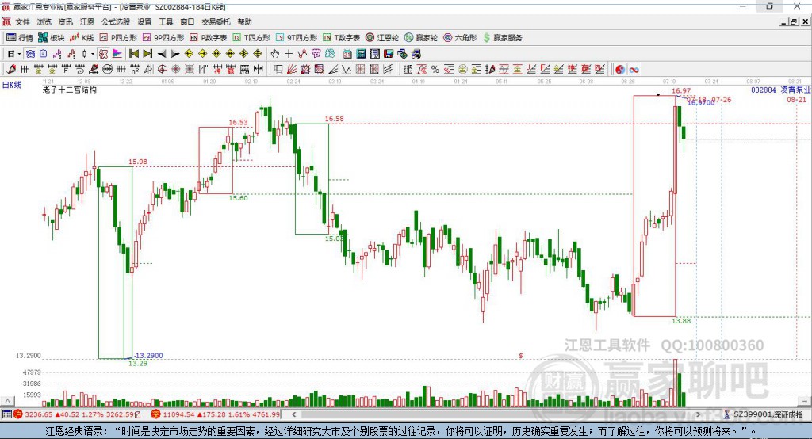Image resolution: width=812 pixels, height=439 pixels.
Task: Select the hand pan tool
Action: 275,54
